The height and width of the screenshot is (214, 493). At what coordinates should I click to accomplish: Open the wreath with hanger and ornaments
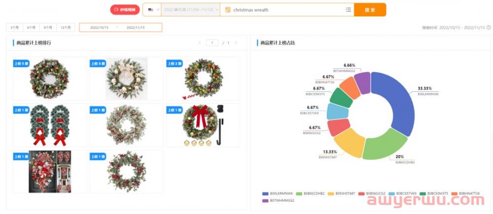pyautogui.click(x=203, y=125)
